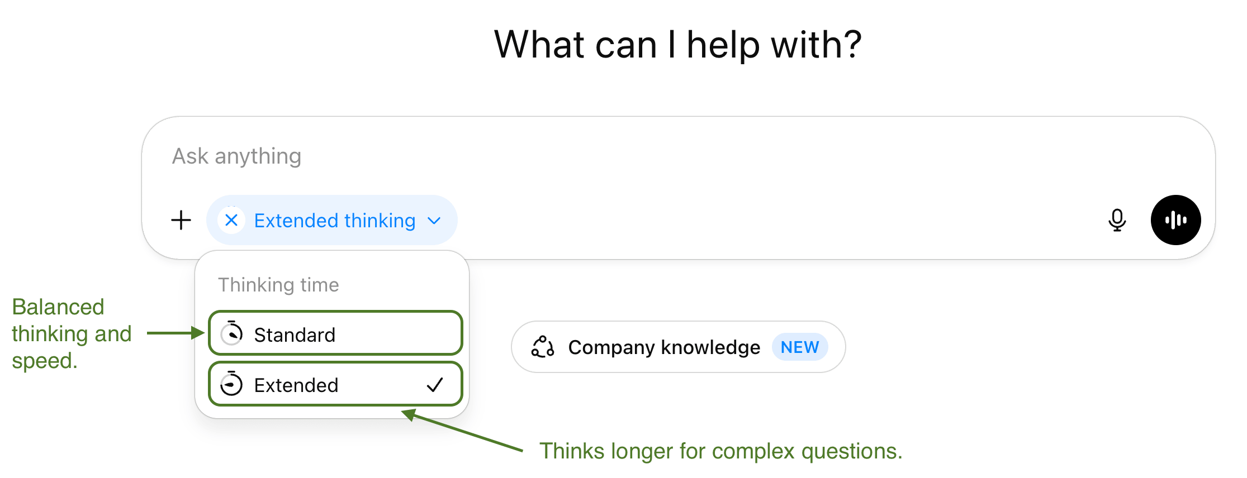Viewport: 1247px width, 478px height.
Task: Click the Company knowledge nodes icon
Action: (x=543, y=347)
